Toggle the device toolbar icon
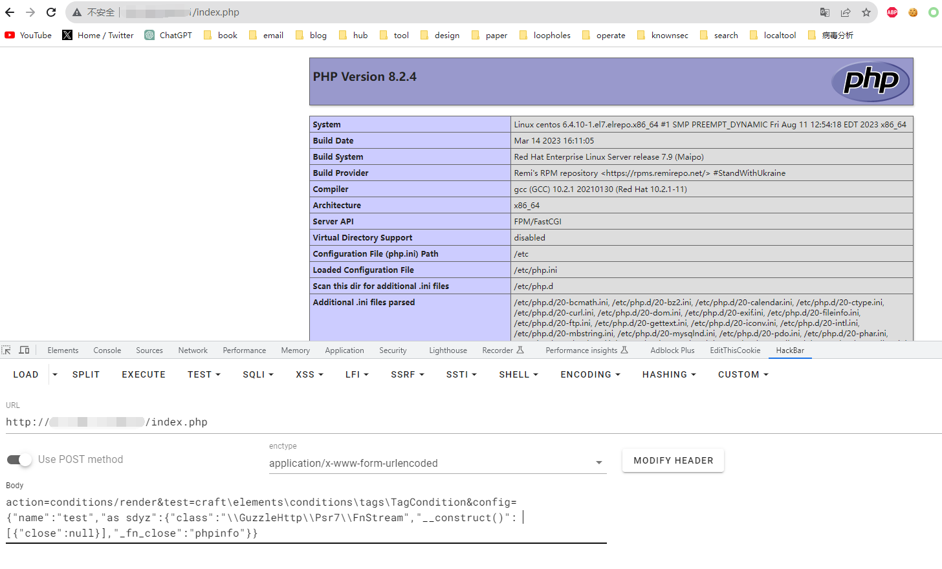 [24, 350]
